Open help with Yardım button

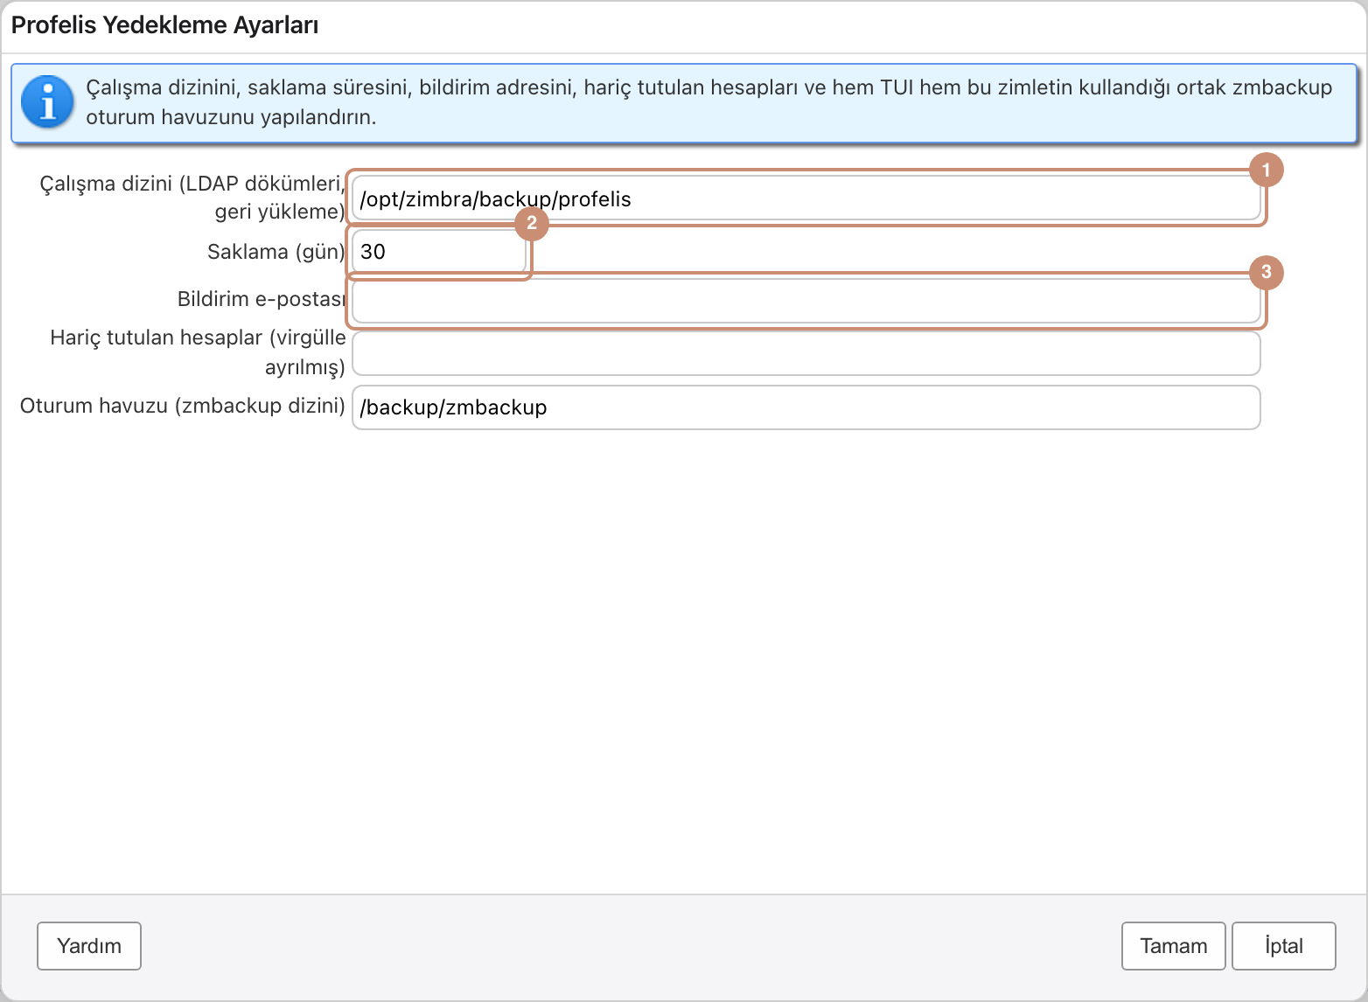tap(89, 946)
